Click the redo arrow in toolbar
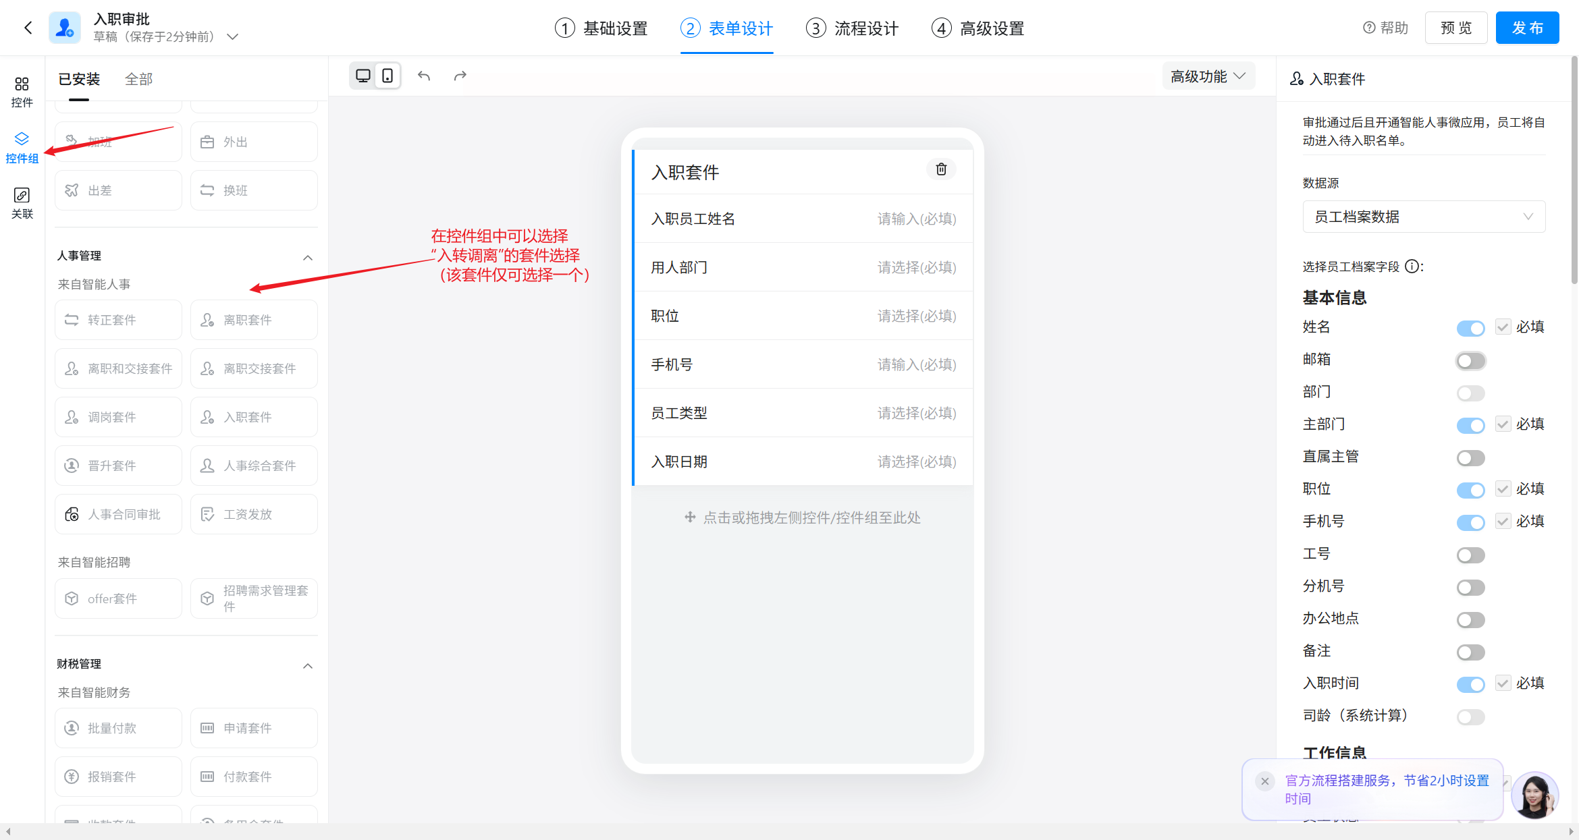 [460, 76]
